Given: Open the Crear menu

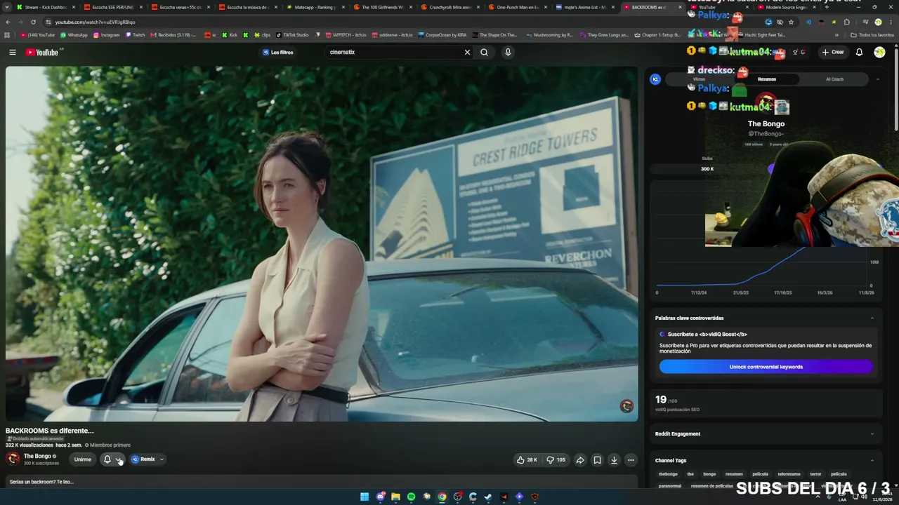Looking at the screenshot, I should (x=833, y=52).
